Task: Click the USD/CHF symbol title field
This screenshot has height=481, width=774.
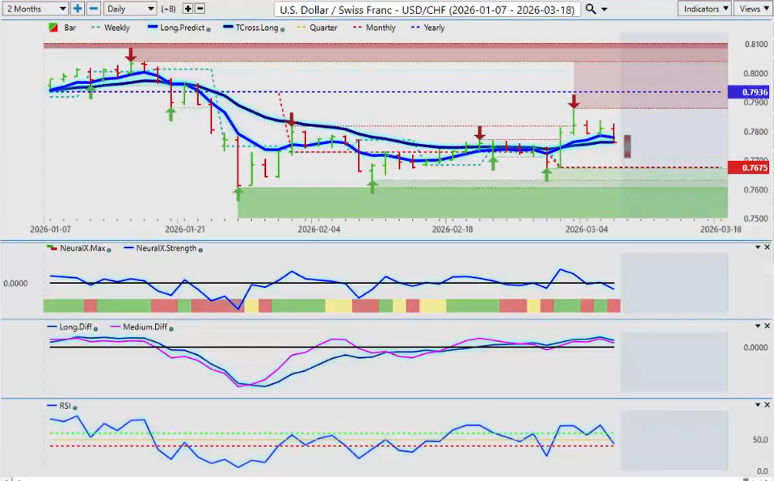Action: (428, 9)
